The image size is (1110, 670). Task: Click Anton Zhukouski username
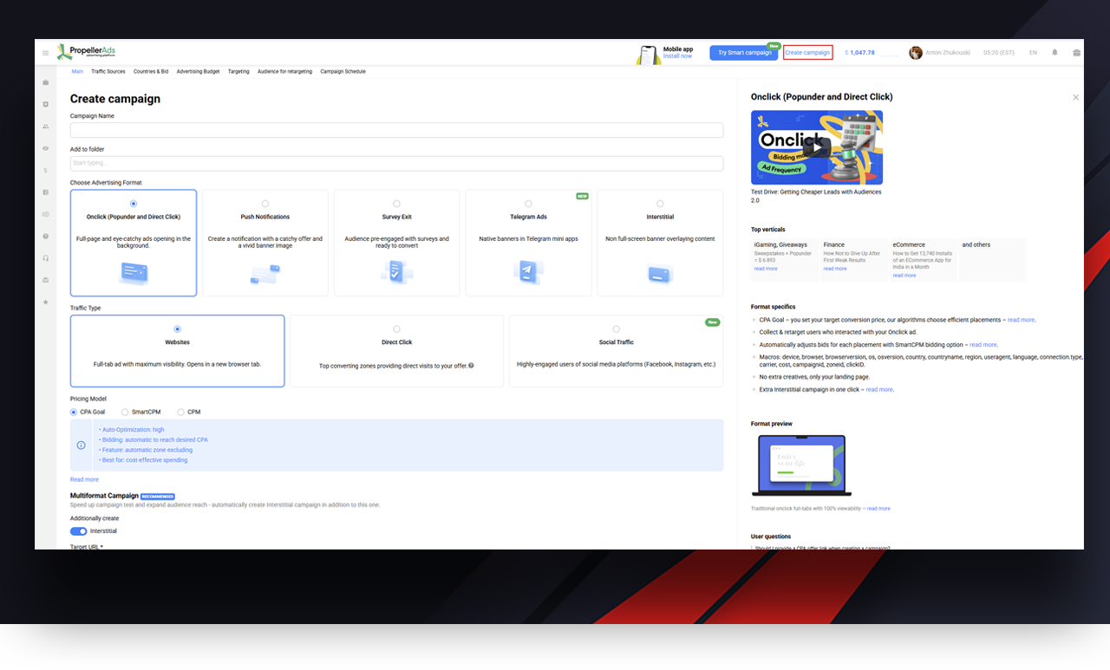point(948,53)
